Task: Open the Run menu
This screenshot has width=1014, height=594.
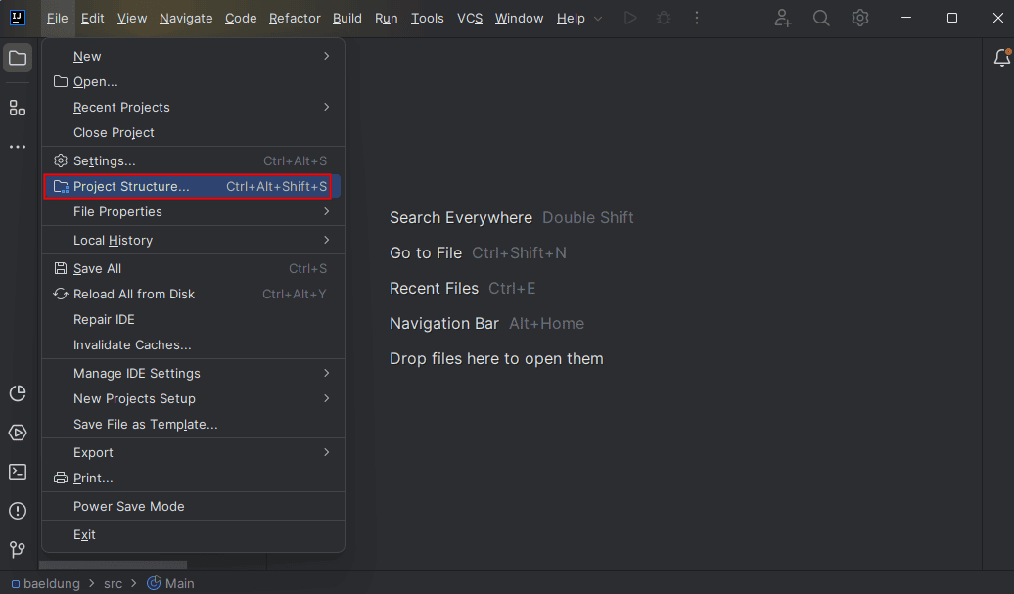Action: tap(386, 18)
